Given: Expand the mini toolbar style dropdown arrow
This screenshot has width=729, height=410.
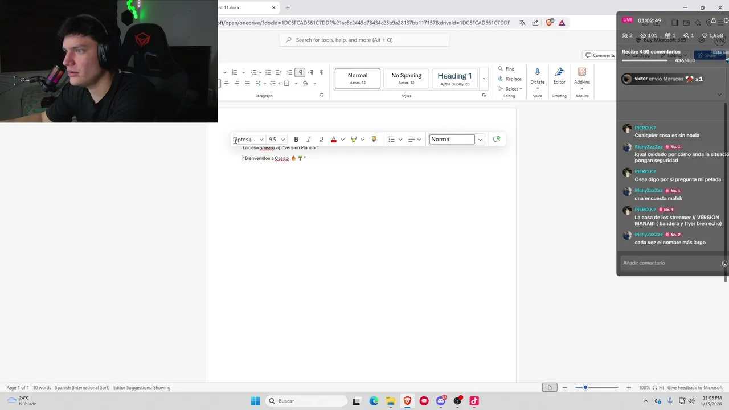Looking at the screenshot, I should point(480,140).
